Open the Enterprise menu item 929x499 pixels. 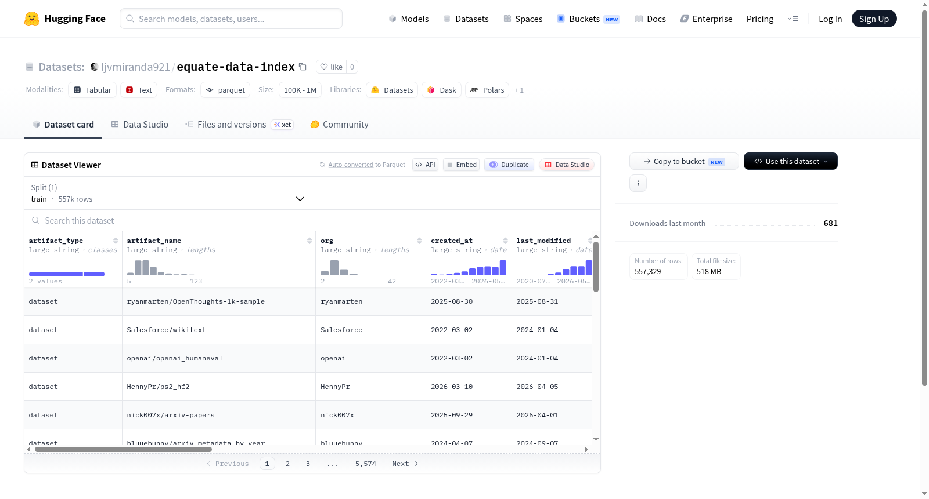[x=706, y=19]
